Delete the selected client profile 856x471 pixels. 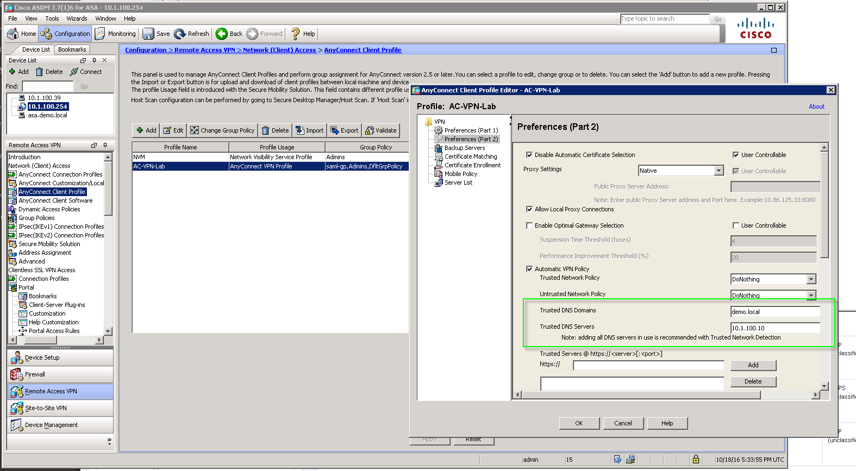point(275,130)
